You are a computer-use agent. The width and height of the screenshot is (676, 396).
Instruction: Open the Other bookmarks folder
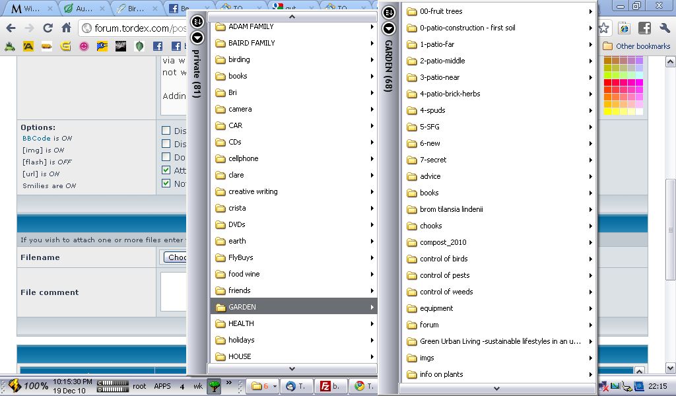point(636,46)
